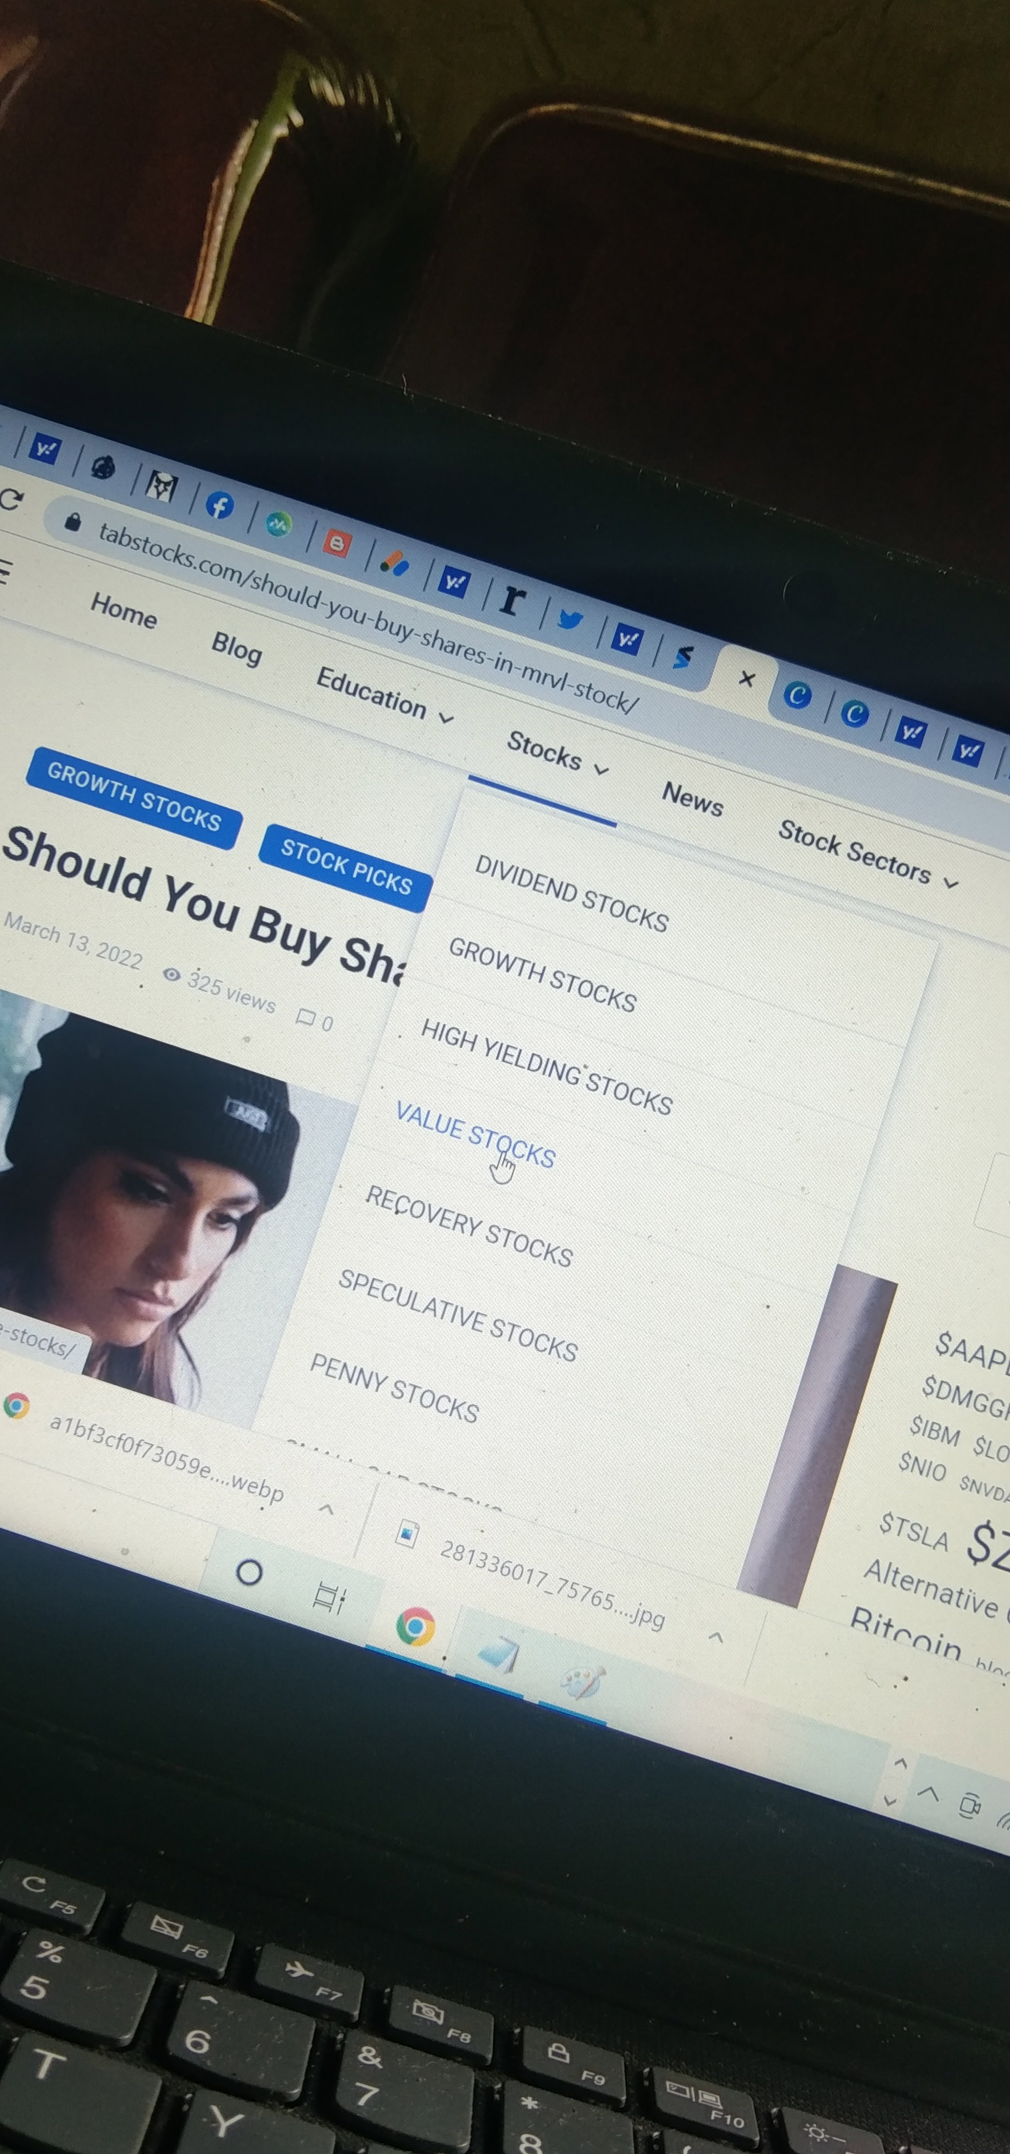Click the Chrome icon on the taskbar
The image size is (1010, 2154).
click(x=415, y=1626)
